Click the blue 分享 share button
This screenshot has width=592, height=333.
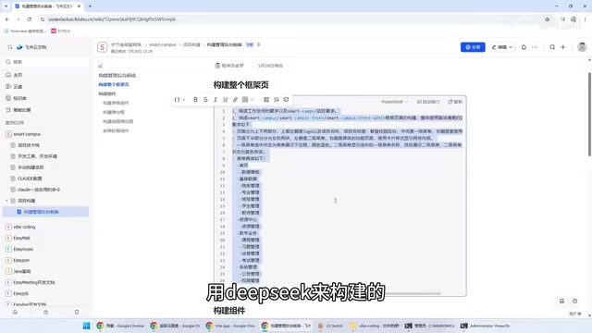coord(473,47)
